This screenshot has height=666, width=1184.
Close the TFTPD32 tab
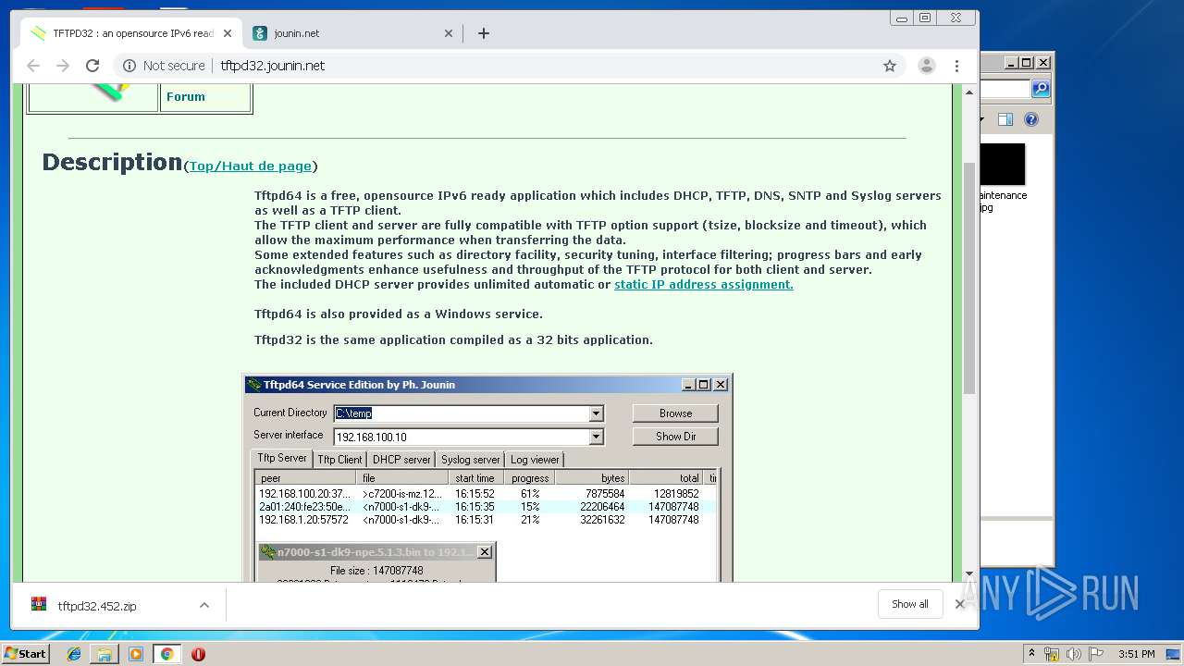[228, 33]
